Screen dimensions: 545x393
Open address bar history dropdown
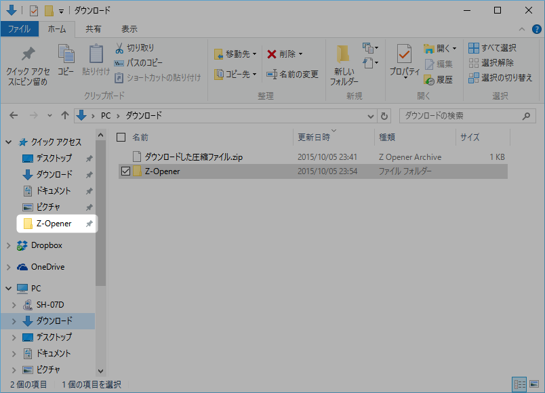371,116
